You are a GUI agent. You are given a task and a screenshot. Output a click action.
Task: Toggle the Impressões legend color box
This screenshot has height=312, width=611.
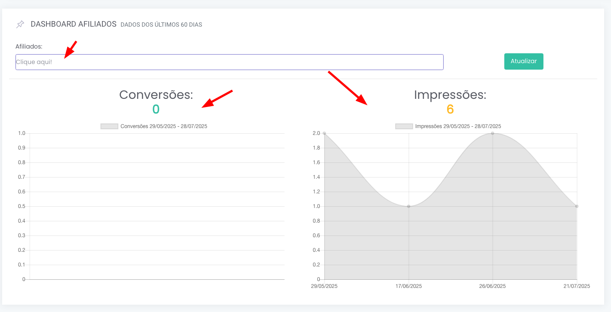404,126
